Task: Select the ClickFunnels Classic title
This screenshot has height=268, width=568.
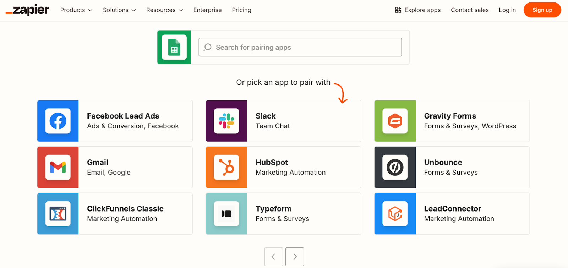Action: (125, 209)
